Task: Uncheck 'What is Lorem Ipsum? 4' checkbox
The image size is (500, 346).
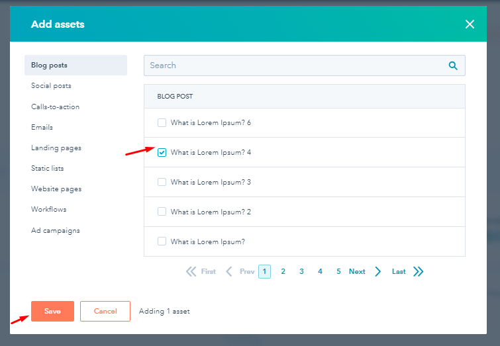Action: tap(162, 152)
